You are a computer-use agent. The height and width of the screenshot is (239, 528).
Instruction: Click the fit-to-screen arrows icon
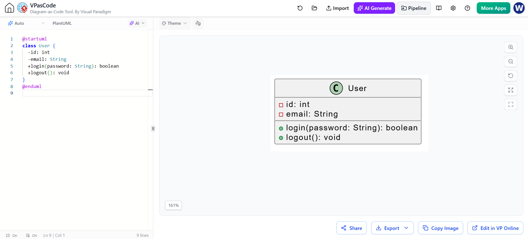click(511, 90)
